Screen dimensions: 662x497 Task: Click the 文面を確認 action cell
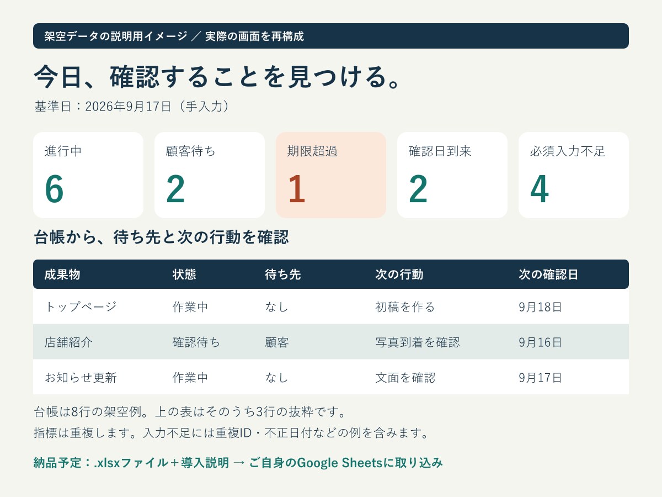pyautogui.click(x=405, y=378)
